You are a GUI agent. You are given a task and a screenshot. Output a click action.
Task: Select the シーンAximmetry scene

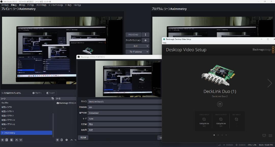[26, 133]
